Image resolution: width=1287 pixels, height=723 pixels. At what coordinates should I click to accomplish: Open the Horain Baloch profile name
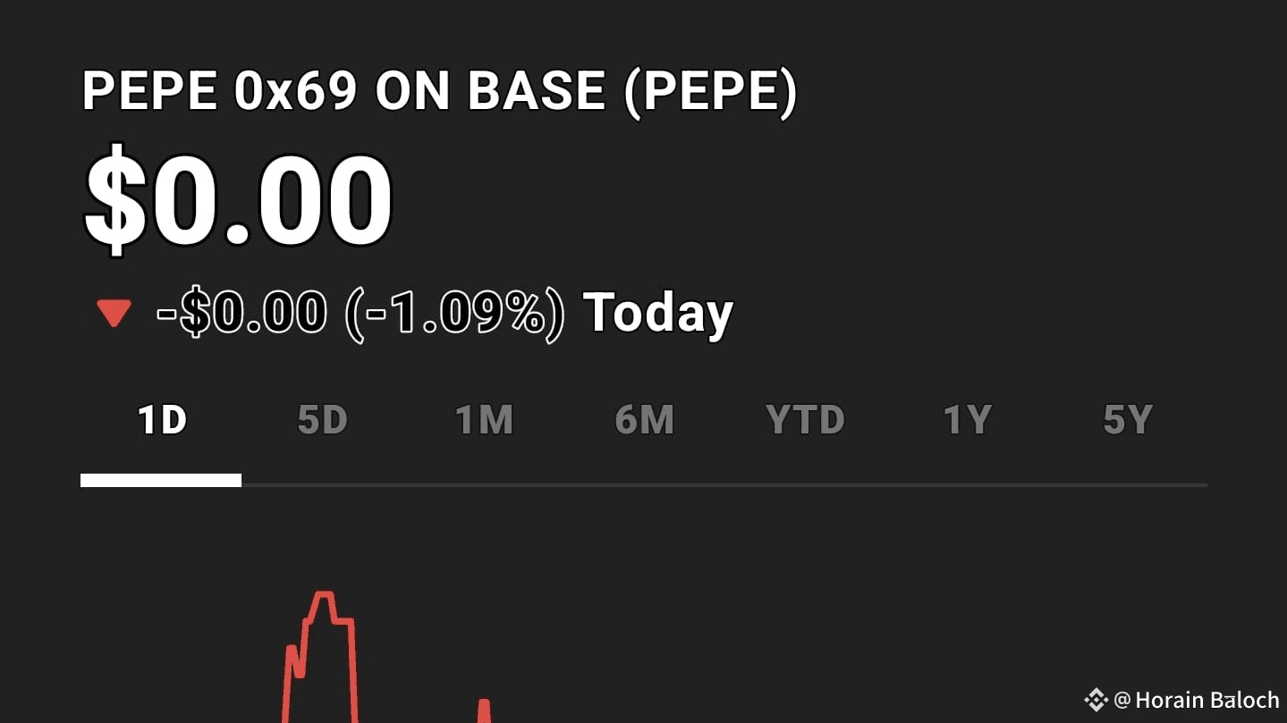point(1207,700)
